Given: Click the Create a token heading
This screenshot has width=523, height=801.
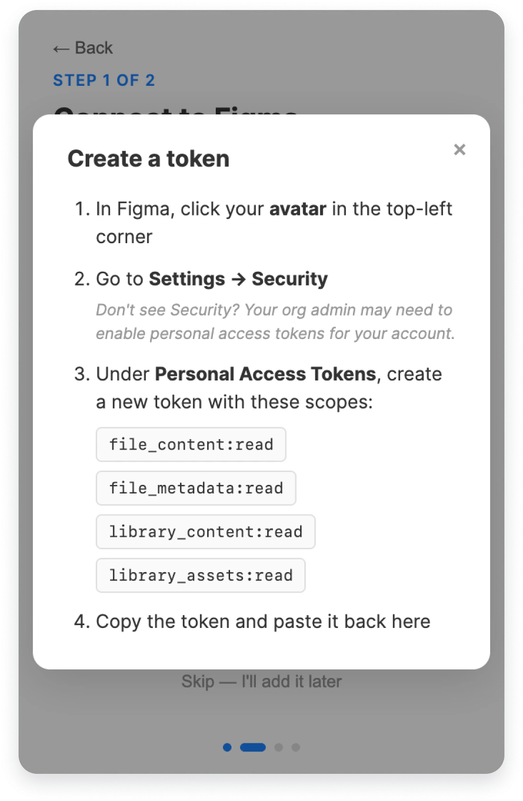Looking at the screenshot, I should [x=148, y=159].
